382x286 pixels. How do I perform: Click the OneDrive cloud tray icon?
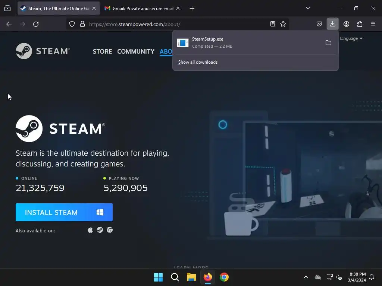point(318,277)
